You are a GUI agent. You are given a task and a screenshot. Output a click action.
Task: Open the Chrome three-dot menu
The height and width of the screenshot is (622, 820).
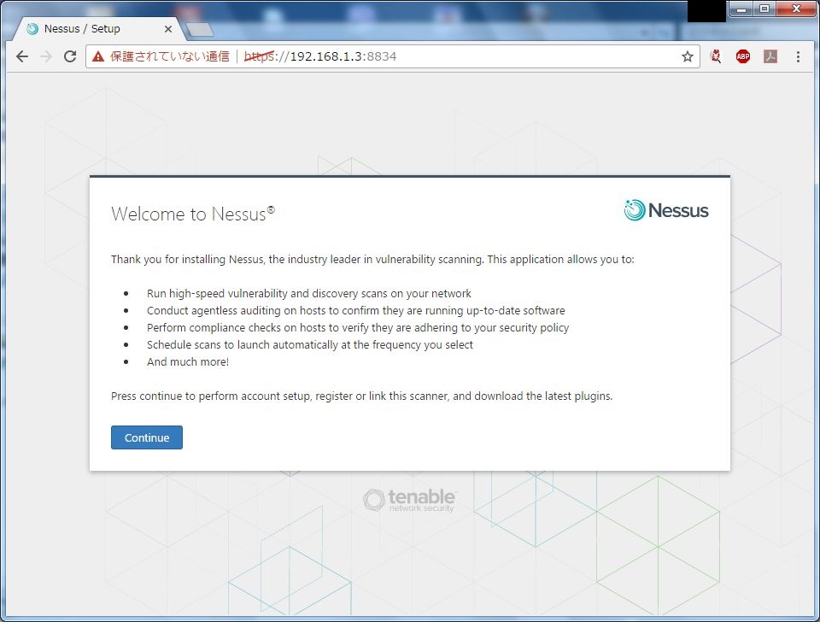798,56
